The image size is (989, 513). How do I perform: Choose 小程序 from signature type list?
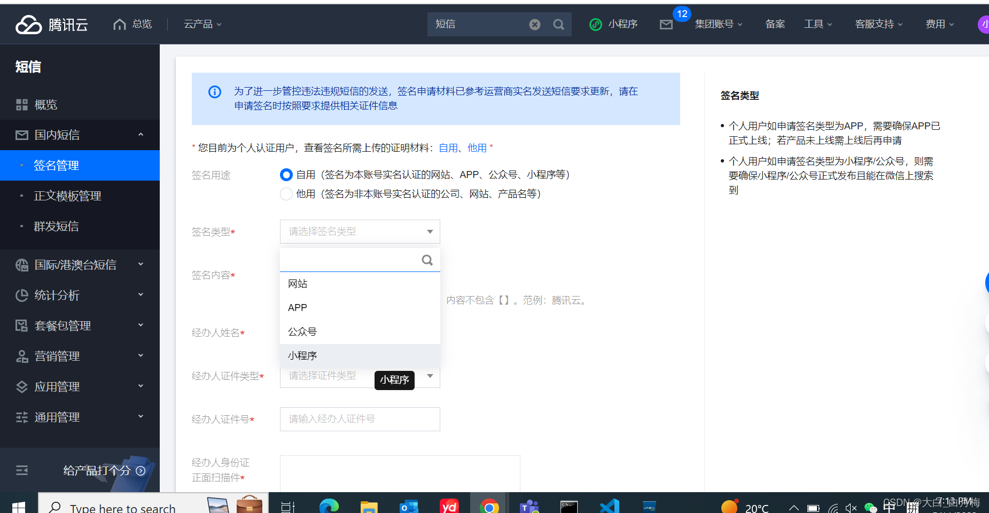[360, 356]
